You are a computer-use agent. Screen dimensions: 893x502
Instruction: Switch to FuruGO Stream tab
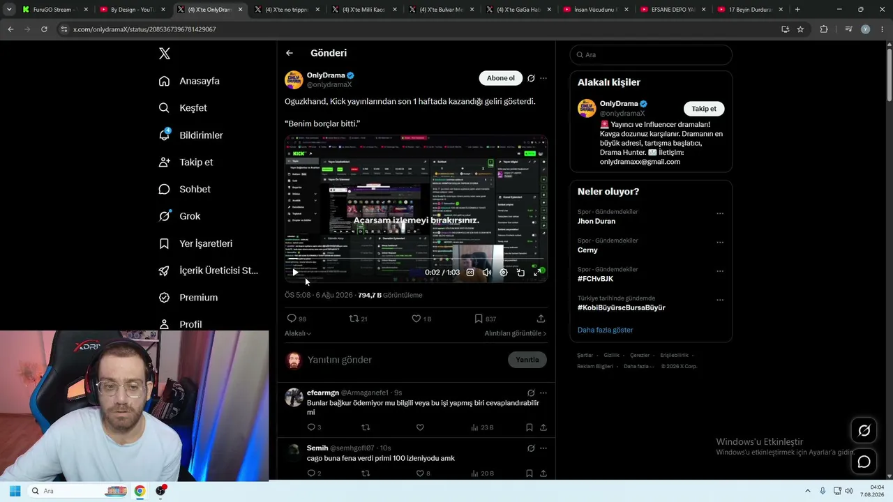(x=56, y=10)
